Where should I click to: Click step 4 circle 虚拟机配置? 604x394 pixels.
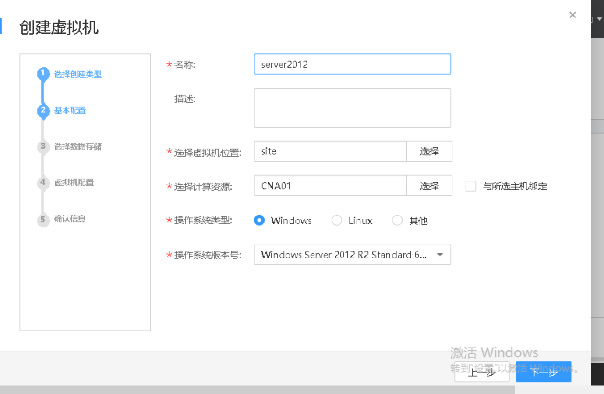pos(43,183)
